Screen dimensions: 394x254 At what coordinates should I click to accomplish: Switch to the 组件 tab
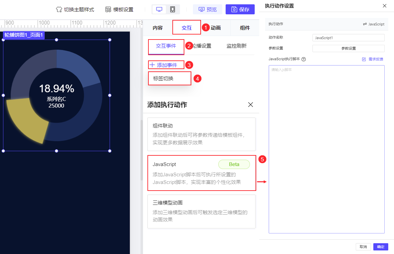pos(245,28)
